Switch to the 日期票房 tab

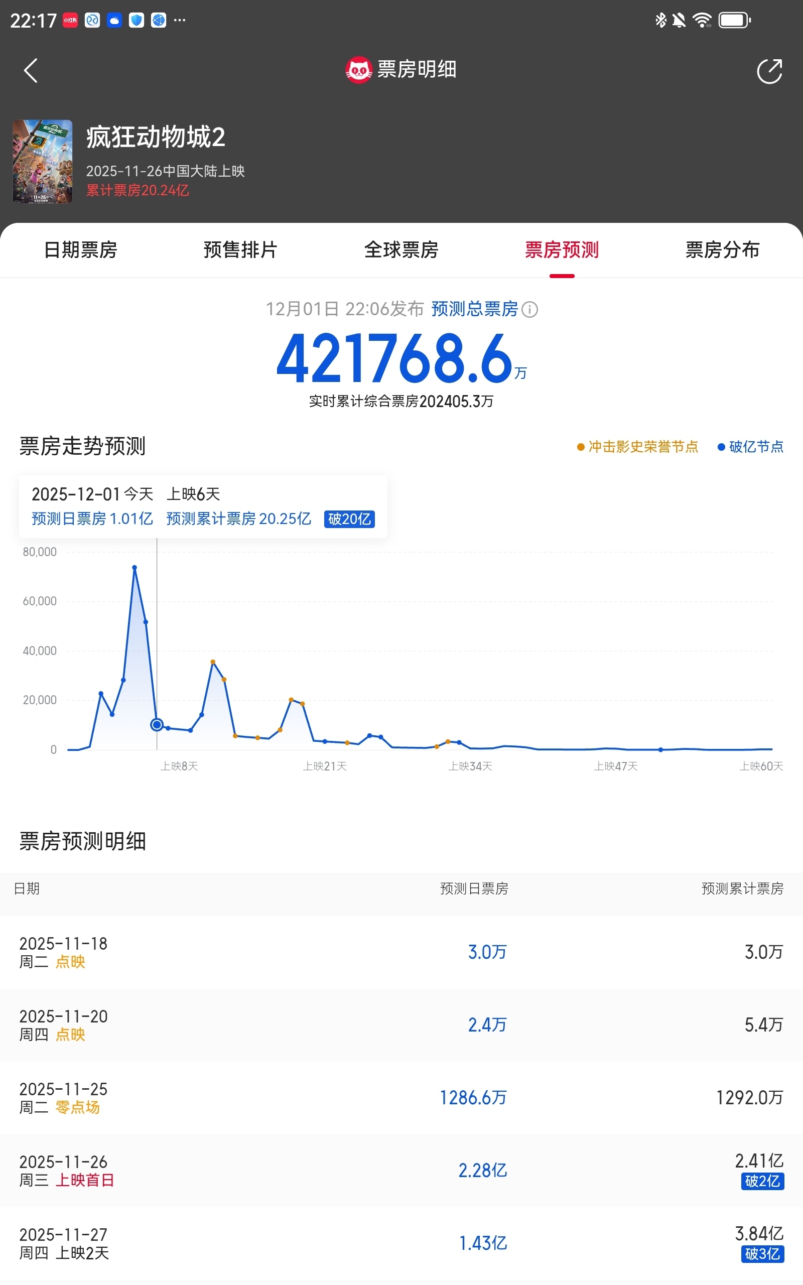point(80,249)
